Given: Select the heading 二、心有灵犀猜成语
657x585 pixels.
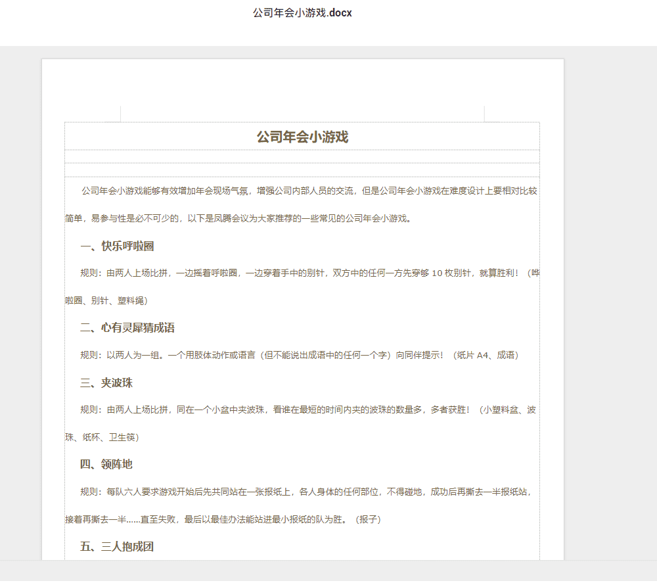Looking at the screenshot, I should (x=127, y=328).
